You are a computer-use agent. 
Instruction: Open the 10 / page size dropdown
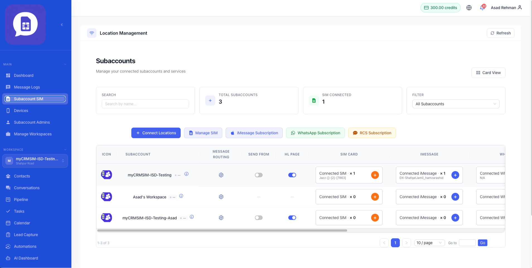coord(429,243)
